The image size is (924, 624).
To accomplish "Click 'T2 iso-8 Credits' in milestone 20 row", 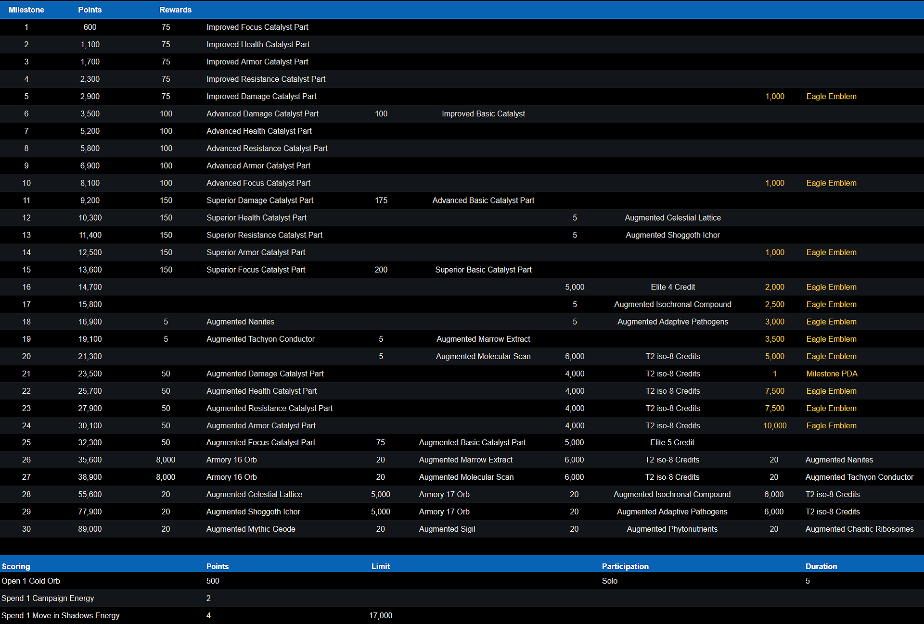I will (673, 356).
